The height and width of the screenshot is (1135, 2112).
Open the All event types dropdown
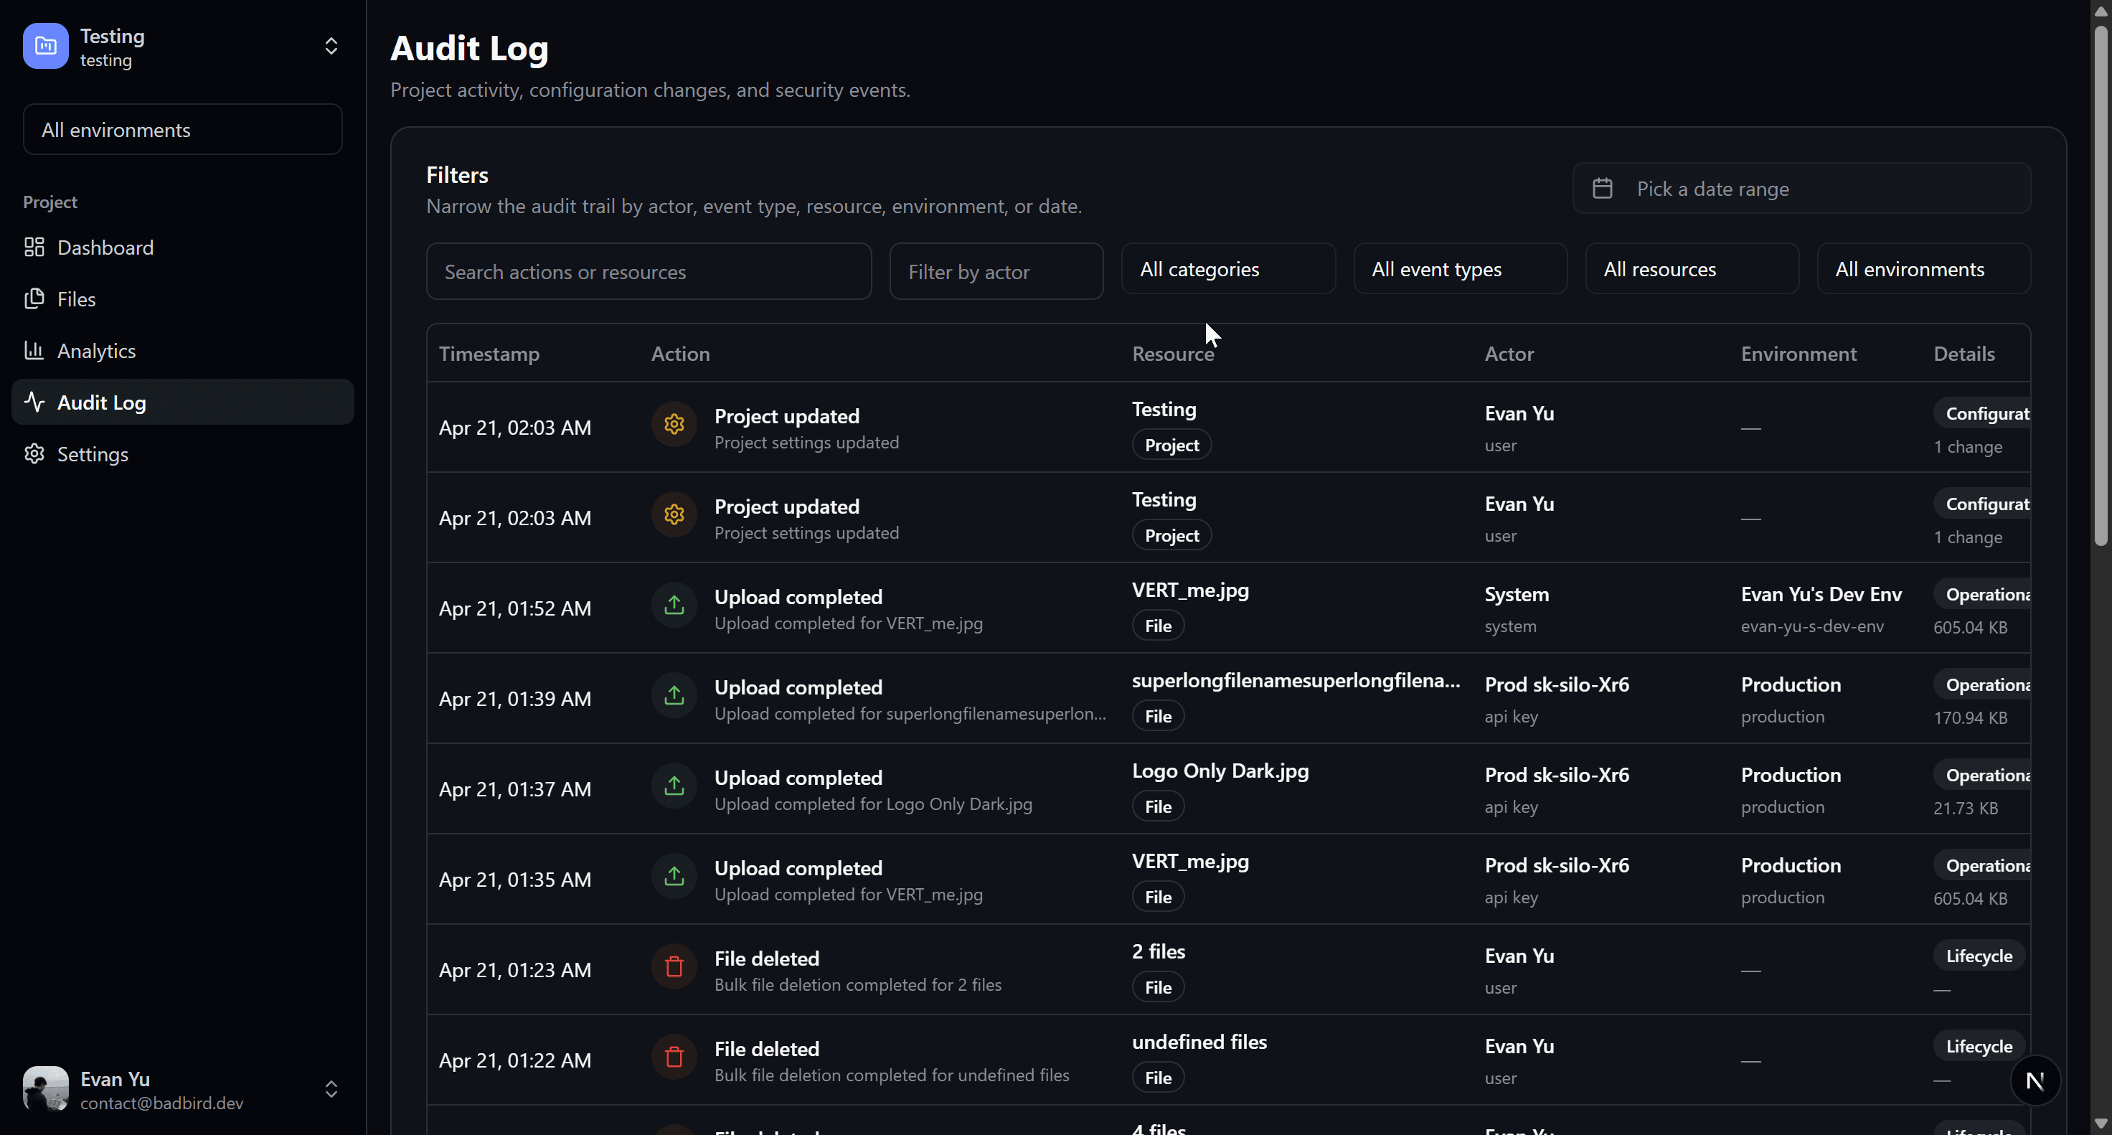(1460, 268)
